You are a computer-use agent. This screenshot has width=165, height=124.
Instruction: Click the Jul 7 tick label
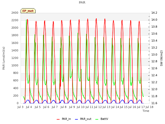pos(55,107)
